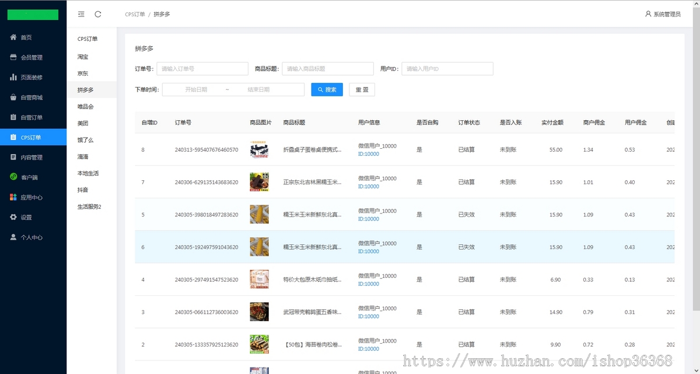
Task: Click the 自营订单 clipboard icon
Action: [x=13, y=117]
